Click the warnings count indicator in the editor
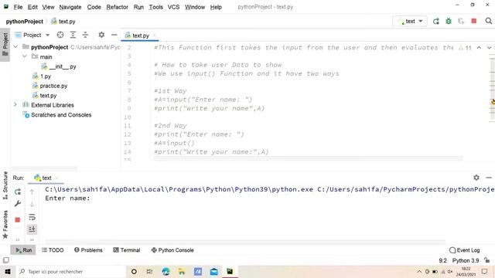 point(465,48)
